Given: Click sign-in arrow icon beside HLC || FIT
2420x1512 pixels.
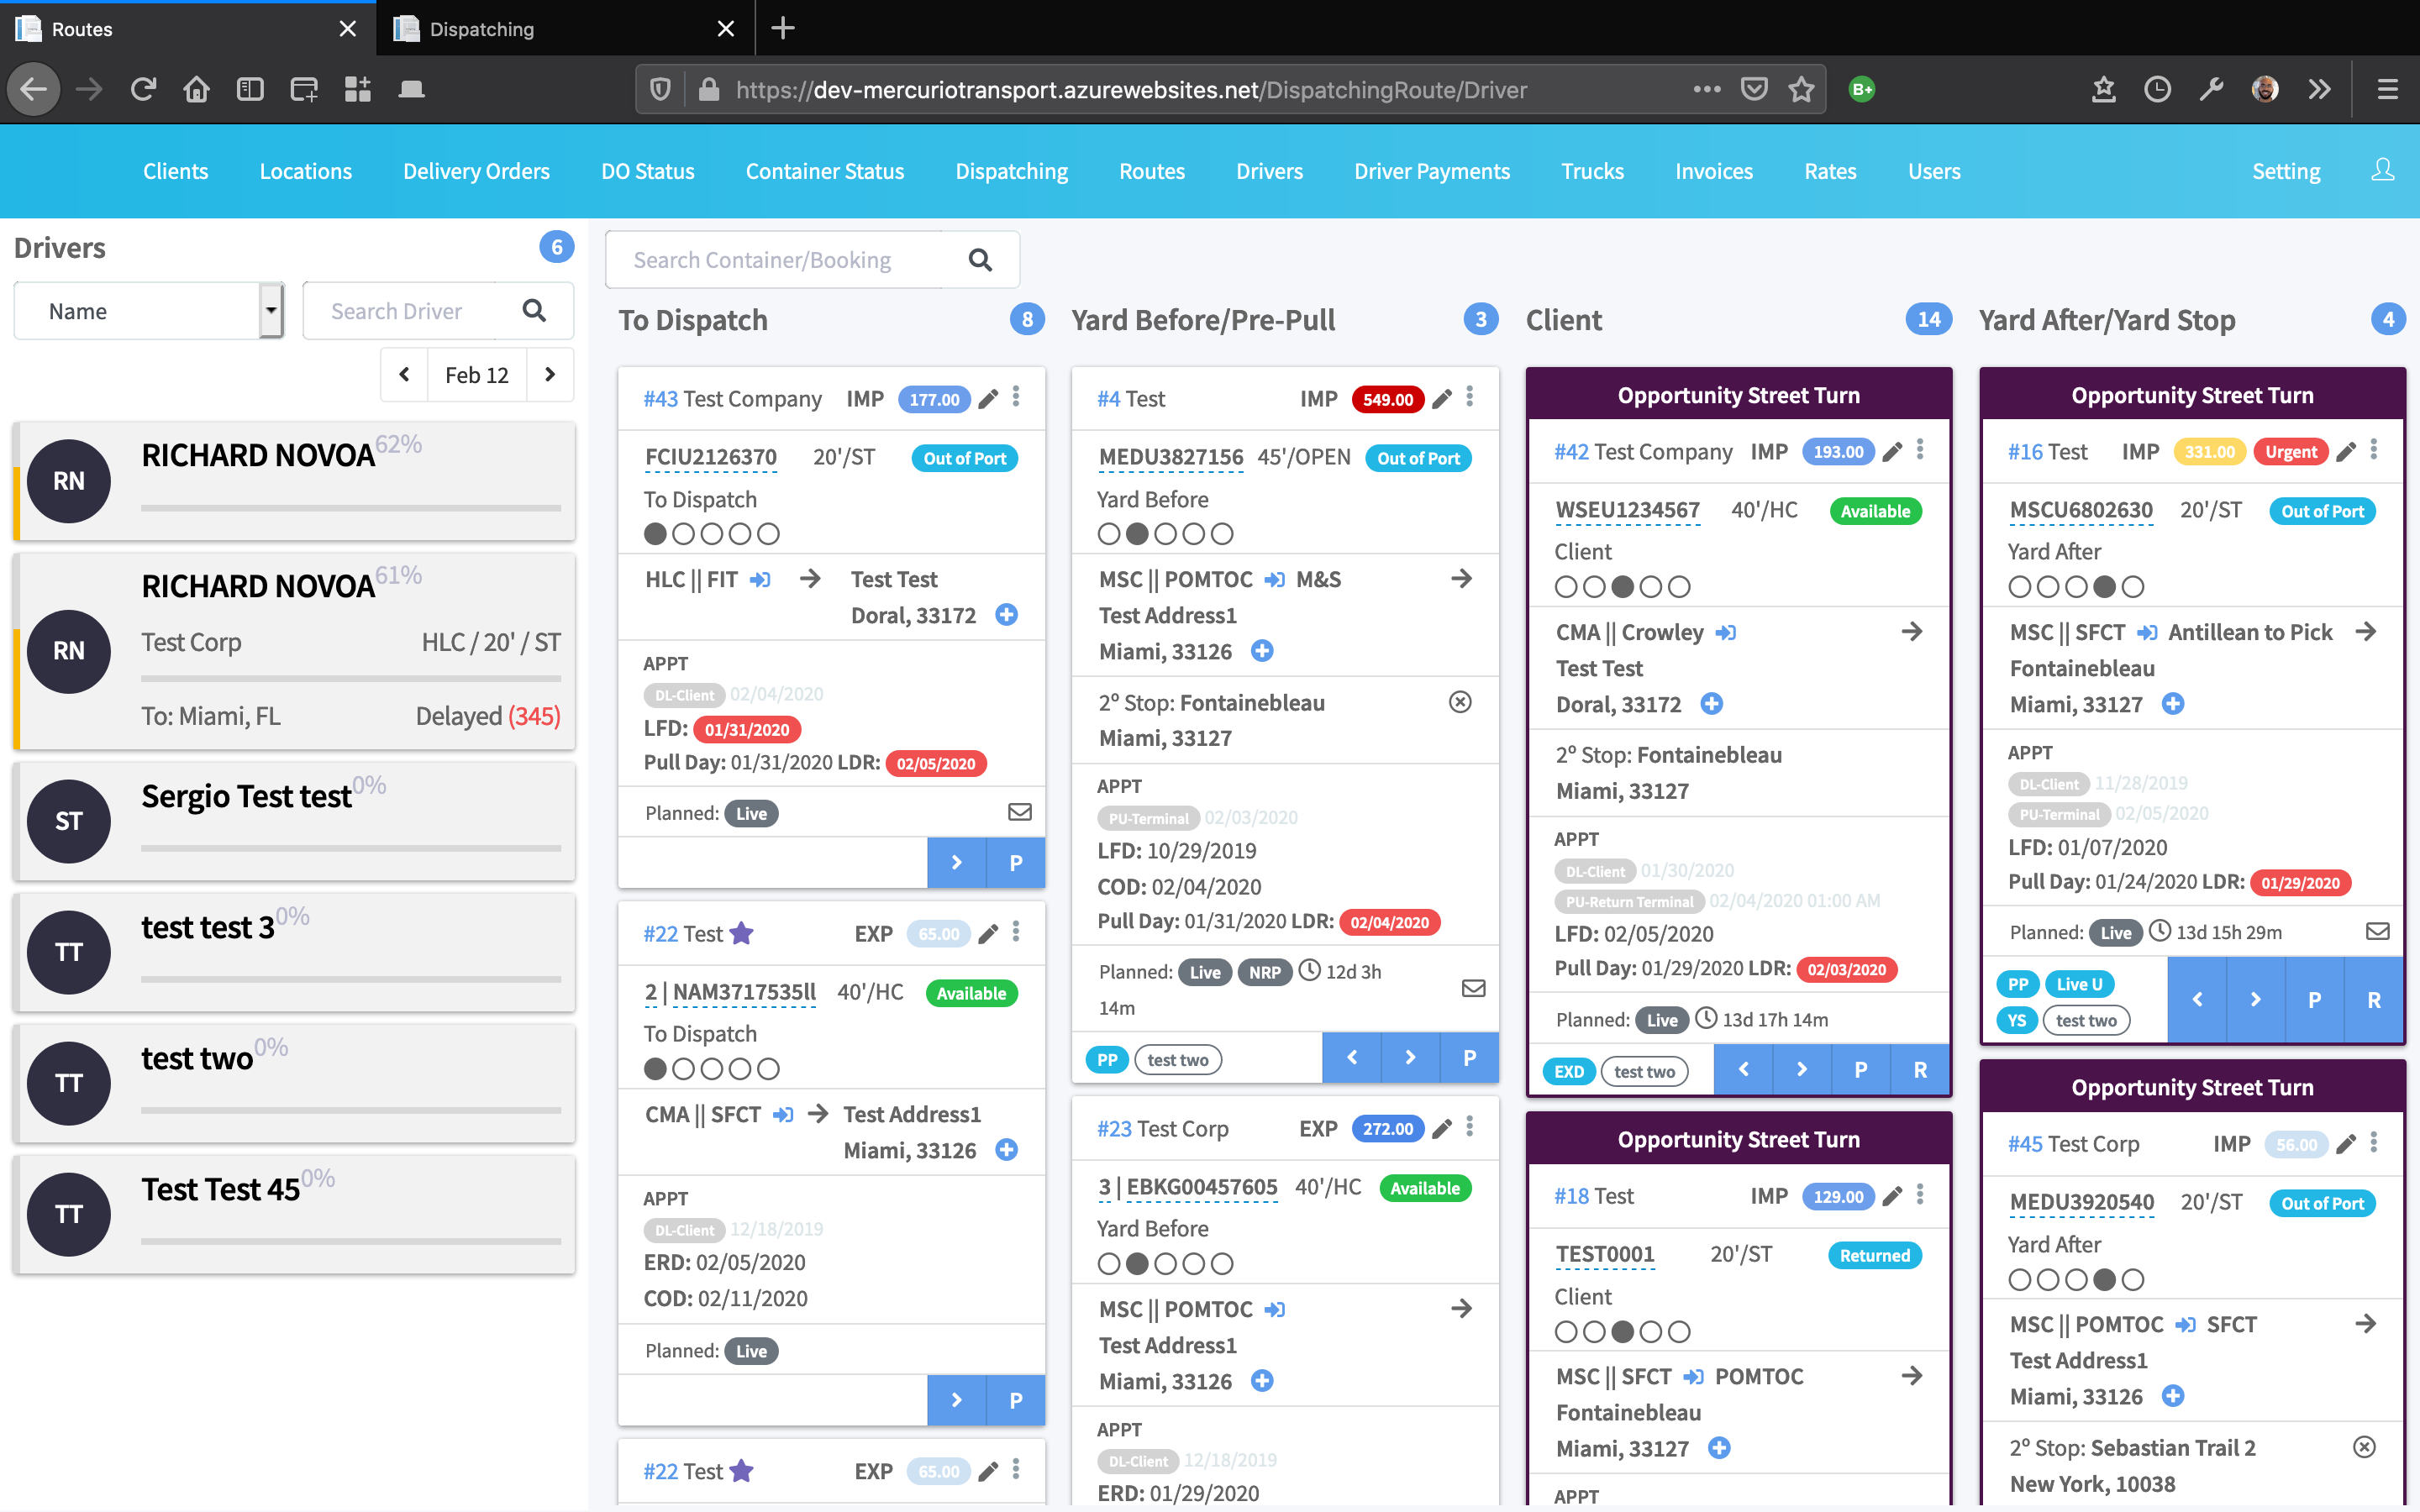Looking at the screenshot, I should tap(761, 580).
